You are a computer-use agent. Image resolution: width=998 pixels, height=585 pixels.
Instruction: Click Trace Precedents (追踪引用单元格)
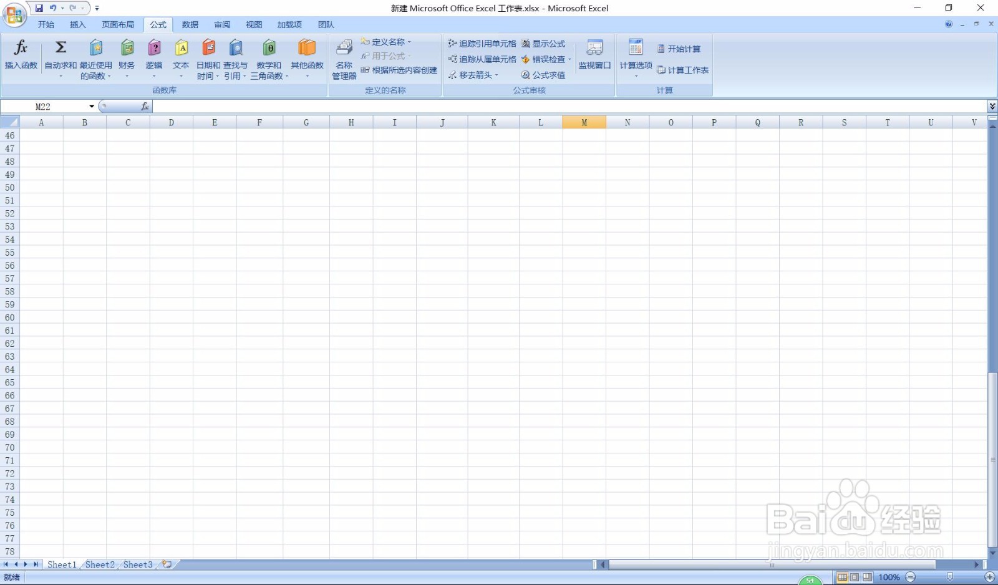click(x=482, y=43)
